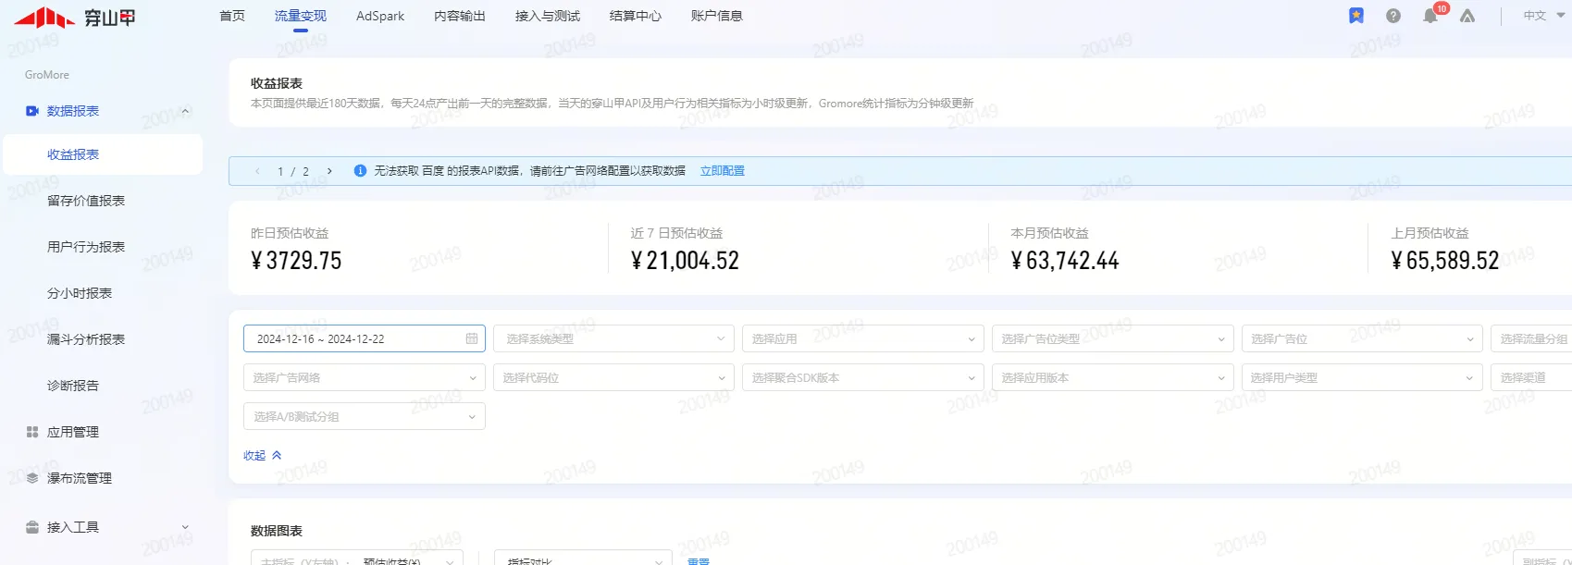This screenshot has height=565, width=1572.
Task: Open the 选择聚合SDK版本 dropdown
Action: (x=863, y=377)
